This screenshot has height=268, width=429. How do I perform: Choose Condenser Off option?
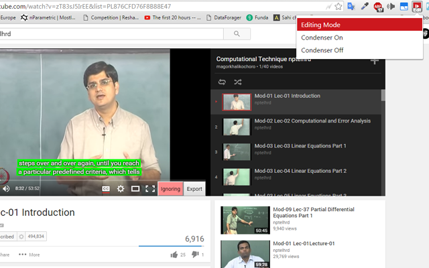click(x=359, y=50)
